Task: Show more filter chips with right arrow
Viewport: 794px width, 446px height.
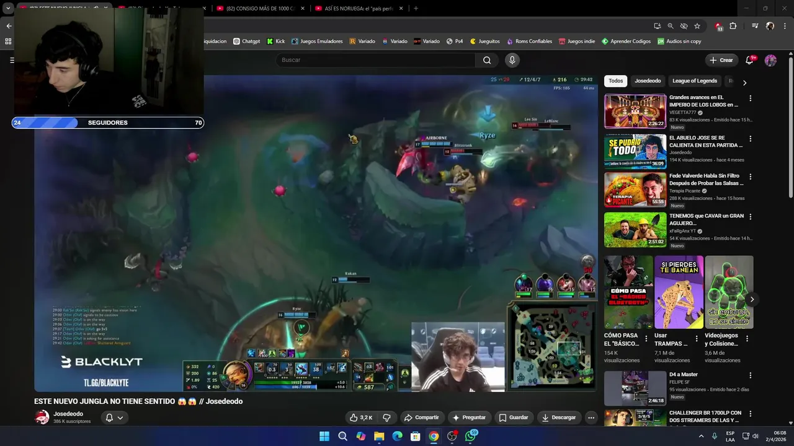Action: click(744, 82)
